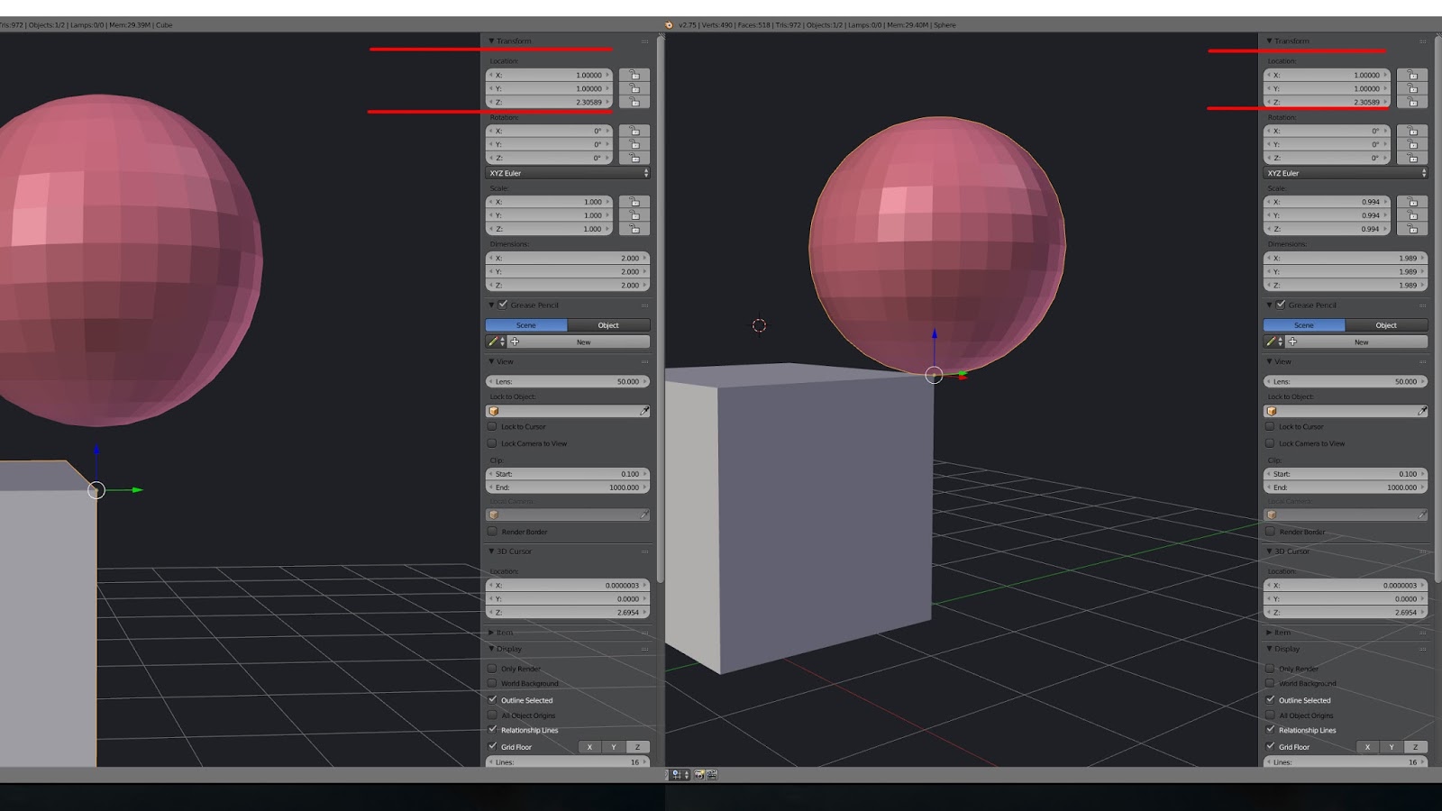1442x811 pixels.
Task: Click the render camera icon in bottom header
Action: coord(698,775)
